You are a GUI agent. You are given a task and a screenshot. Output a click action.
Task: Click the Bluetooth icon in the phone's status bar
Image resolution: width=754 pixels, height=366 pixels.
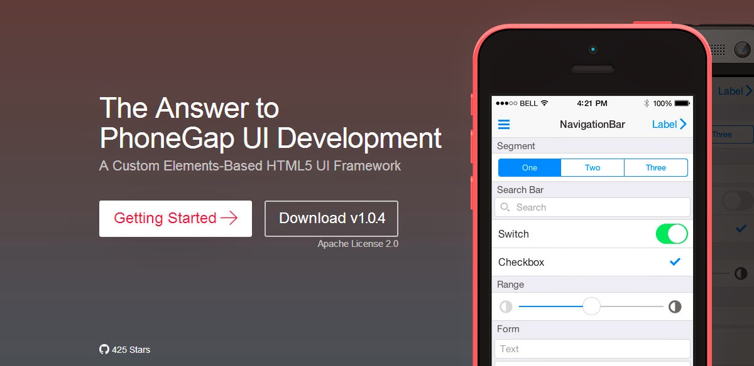click(646, 103)
